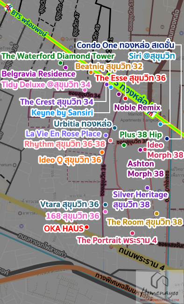The height and width of the screenshot is (304, 184).
Task: Click the Vtara สุขุมวิท 36 label
Action: [70, 204]
